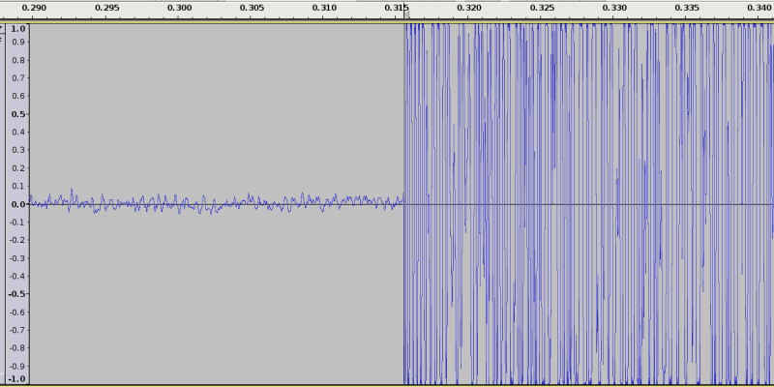Click the 0.320 mark on the timeline
This screenshot has height=387, width=774.
coord(469,8)
